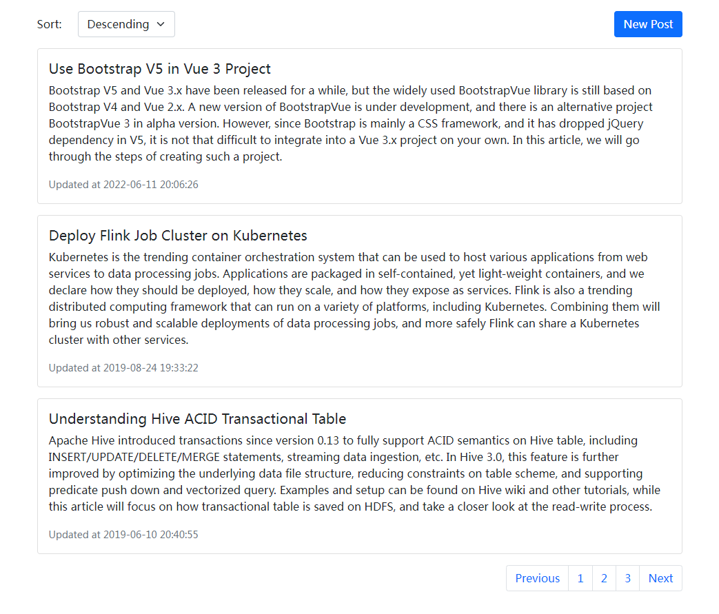
Task: Open the "Deploy Flink Job Cluster on Kubernetes" title
Action: (178, 236)
